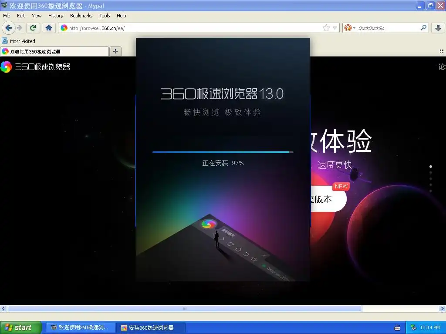The width and height of the screenshot is (446, 334).
Task: Open the History menu
Action: click(x=56, y=16)
